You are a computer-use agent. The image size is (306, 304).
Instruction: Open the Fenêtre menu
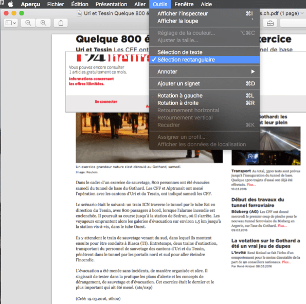(184, 4)
